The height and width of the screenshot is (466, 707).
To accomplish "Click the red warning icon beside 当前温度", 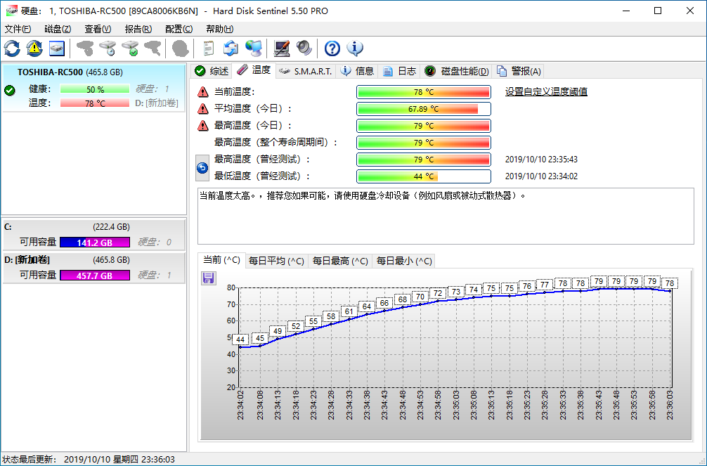I will [203, 92].
